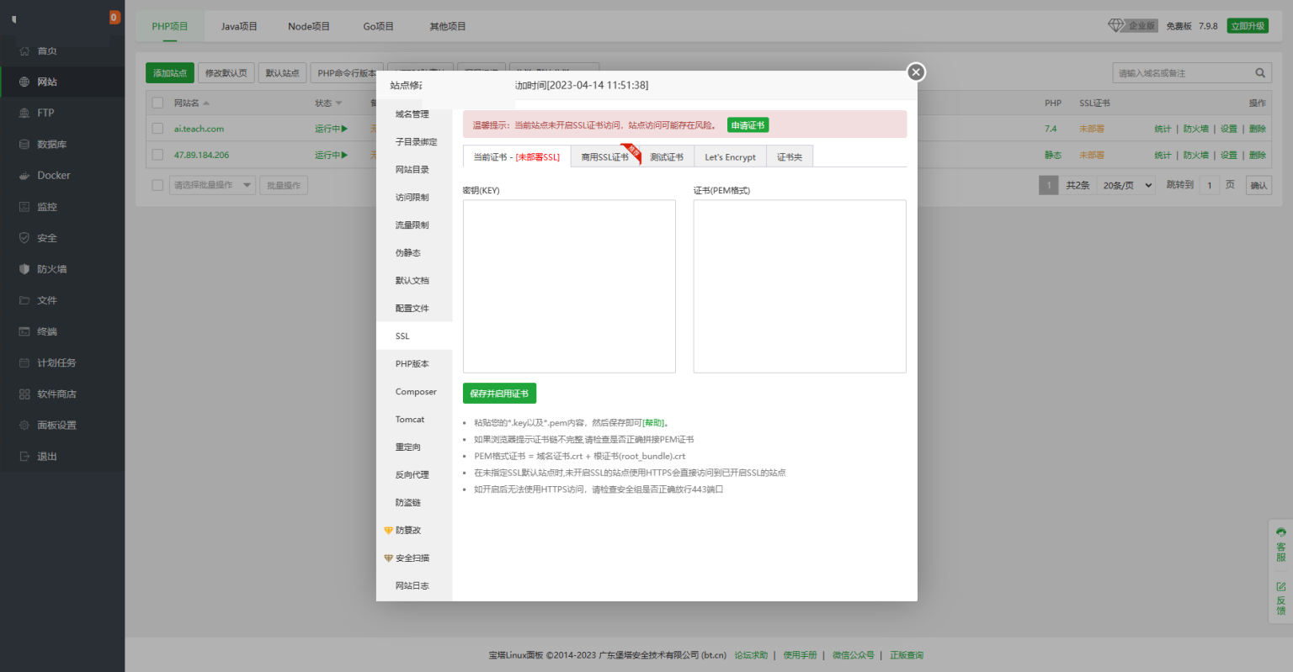This screenshot has width=1293, height=672.
Task: Toggle the select-all checkbox in site list
Action: point(157,103)
